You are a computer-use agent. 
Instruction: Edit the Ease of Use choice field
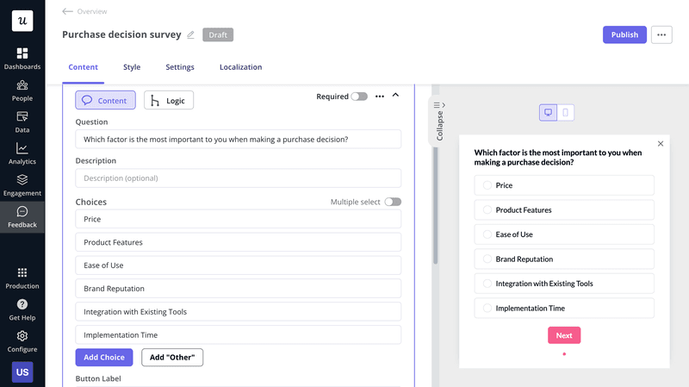(239, 265)
